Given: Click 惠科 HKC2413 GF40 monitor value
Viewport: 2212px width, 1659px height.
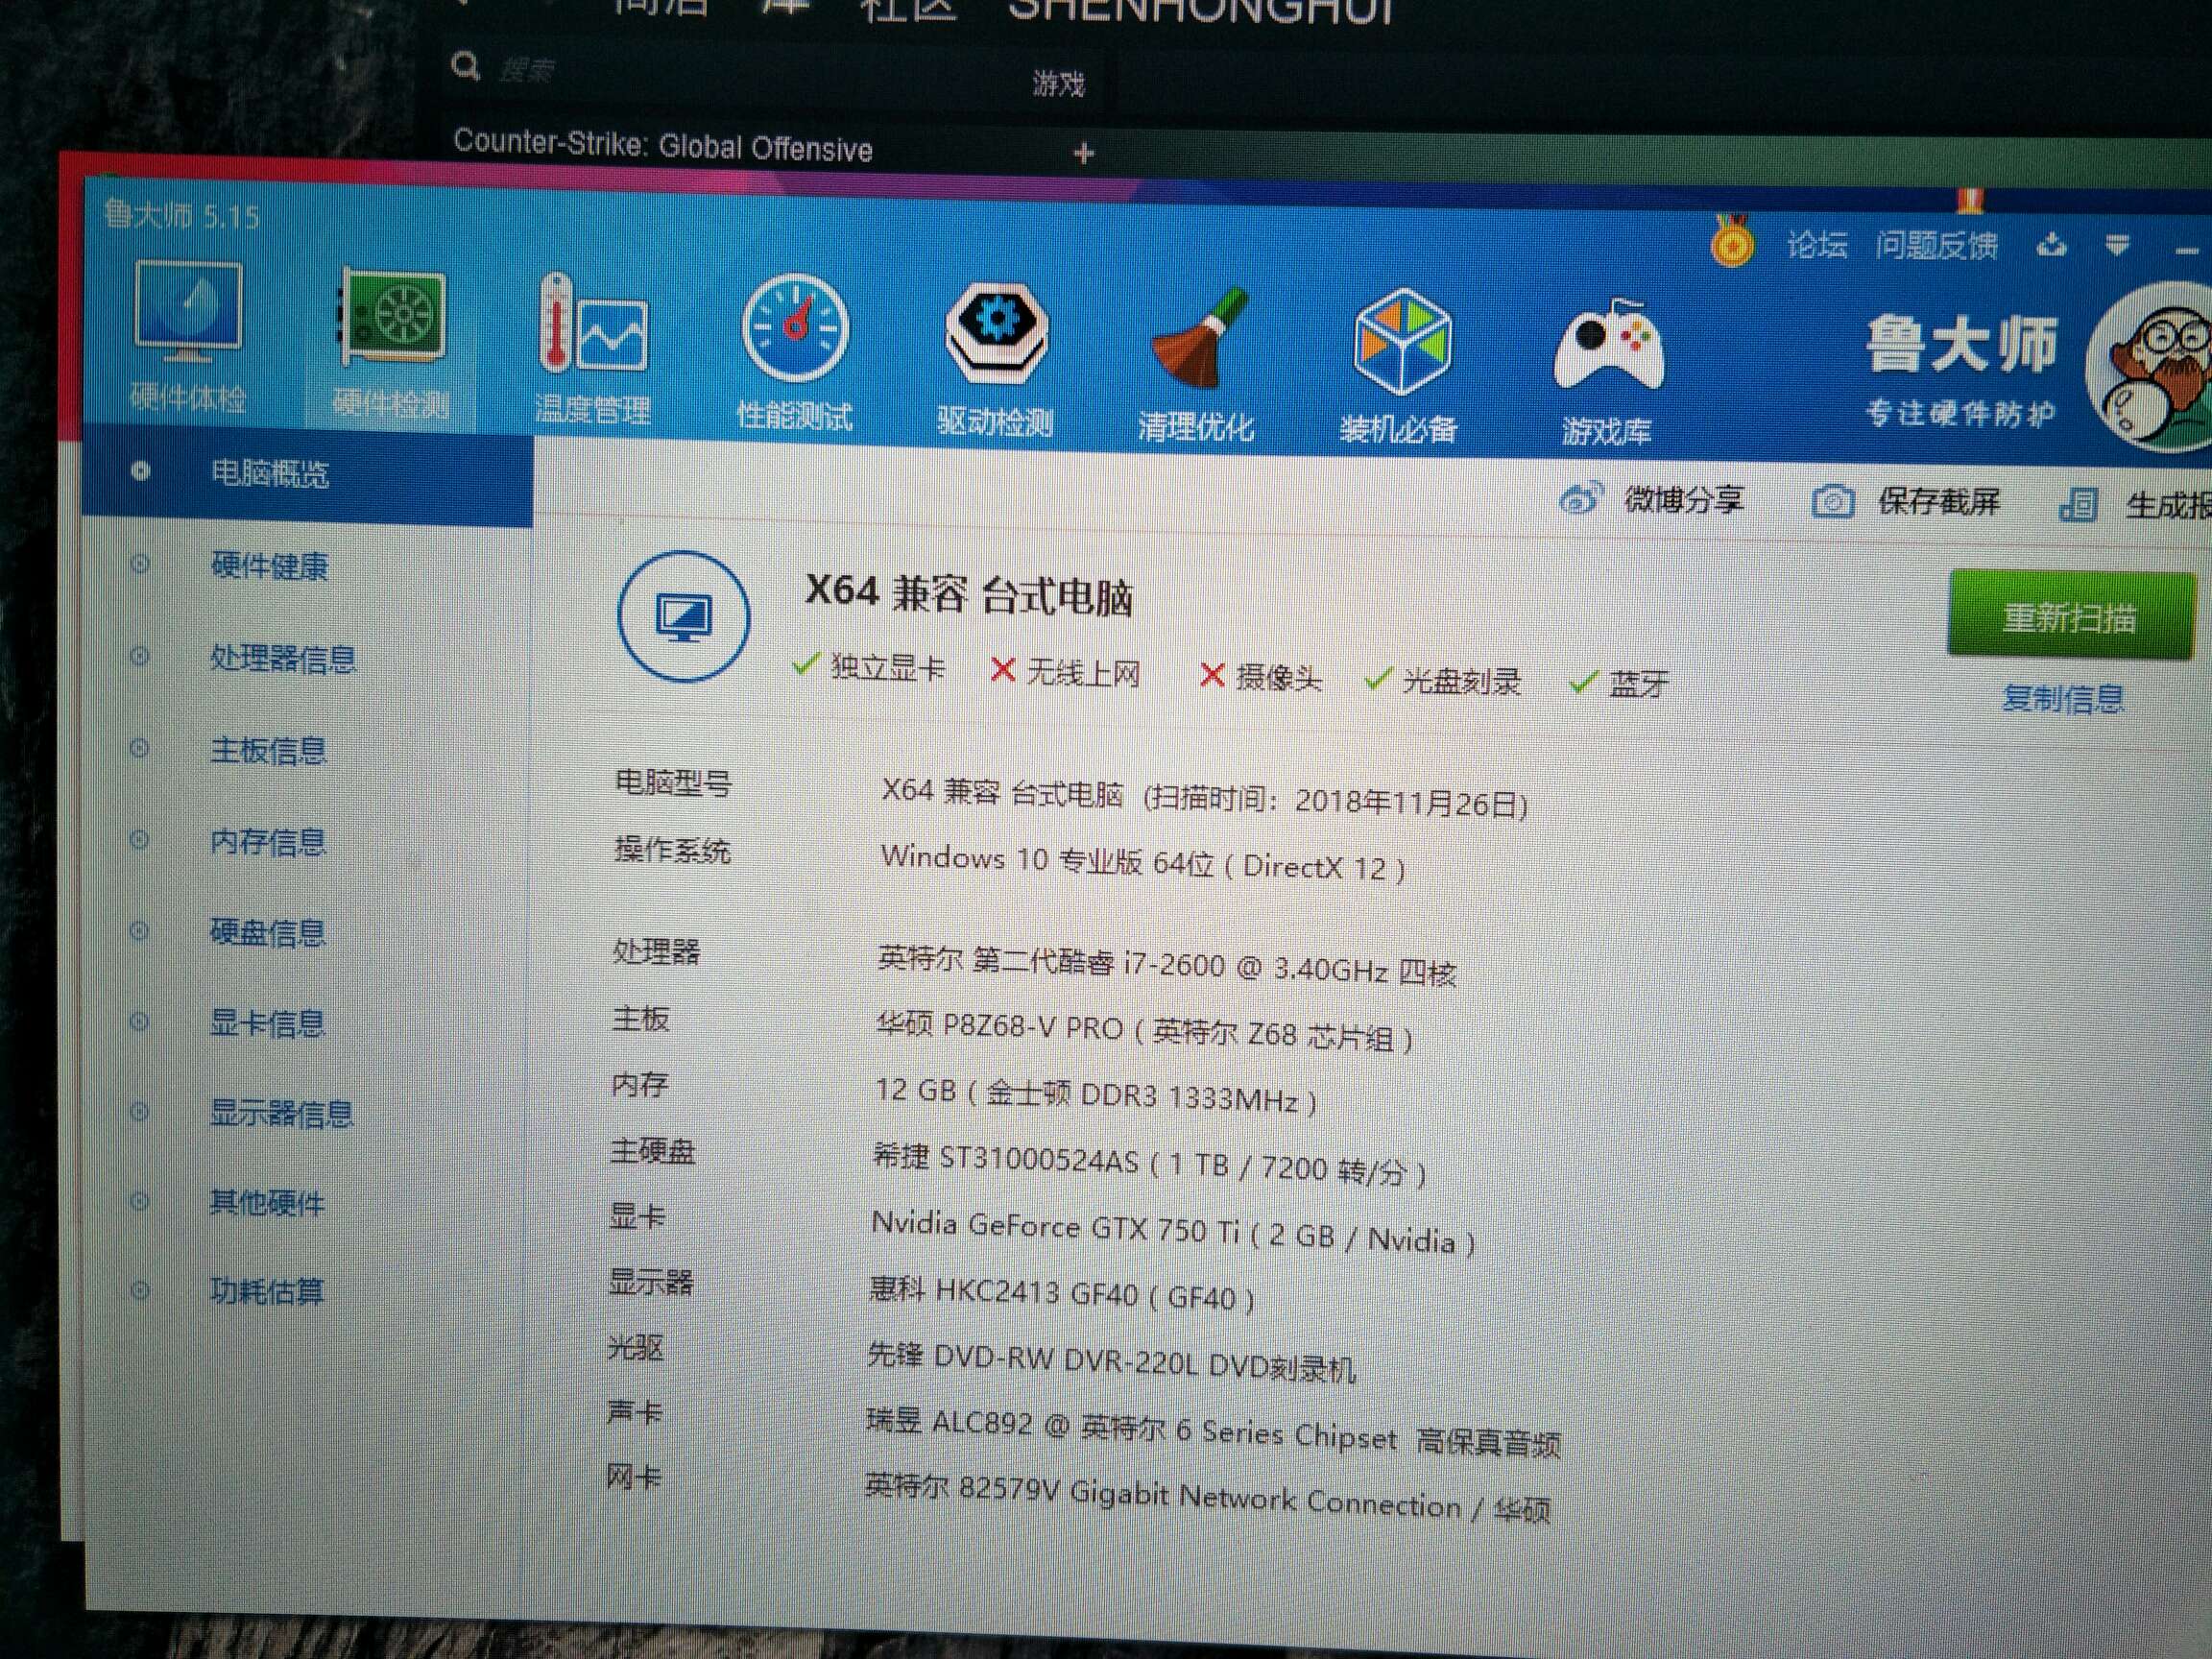Looking at the screenshot, I should 1062,1293.
